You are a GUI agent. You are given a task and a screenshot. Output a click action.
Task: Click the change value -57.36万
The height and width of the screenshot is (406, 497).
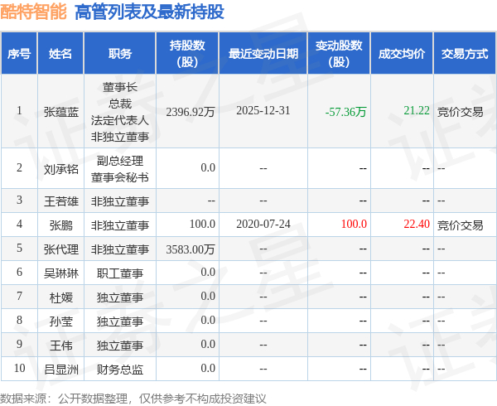pos(345,112)
